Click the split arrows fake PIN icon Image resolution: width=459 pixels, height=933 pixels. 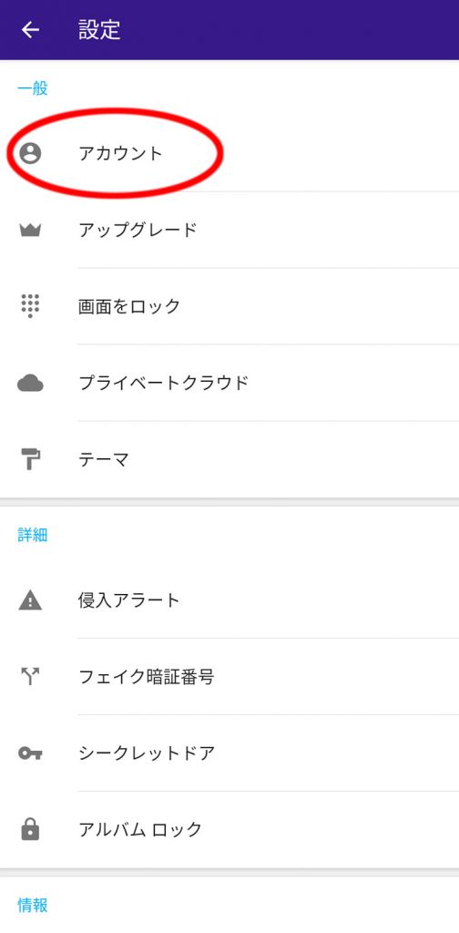30,677
